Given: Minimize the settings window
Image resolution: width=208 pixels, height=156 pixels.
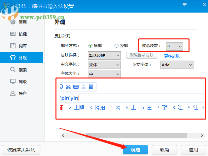Looking at the screenshot, I should coord(195,5).
